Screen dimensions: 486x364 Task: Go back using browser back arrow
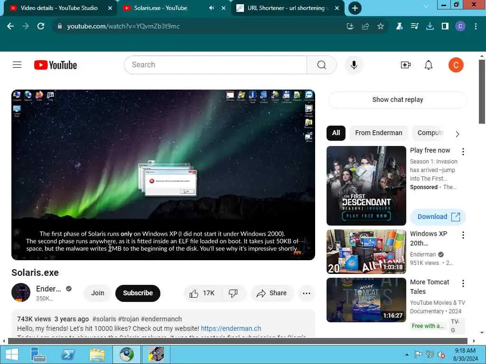[10, 27]
